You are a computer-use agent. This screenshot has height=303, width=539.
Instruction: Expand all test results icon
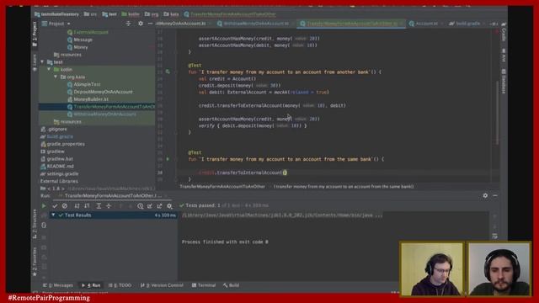99,205
